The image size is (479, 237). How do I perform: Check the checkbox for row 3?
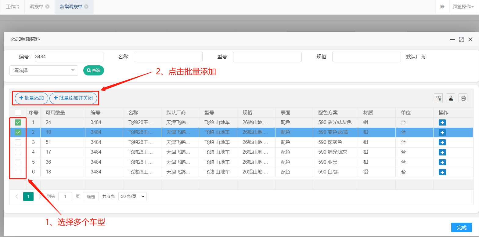(x=18, y=142)
